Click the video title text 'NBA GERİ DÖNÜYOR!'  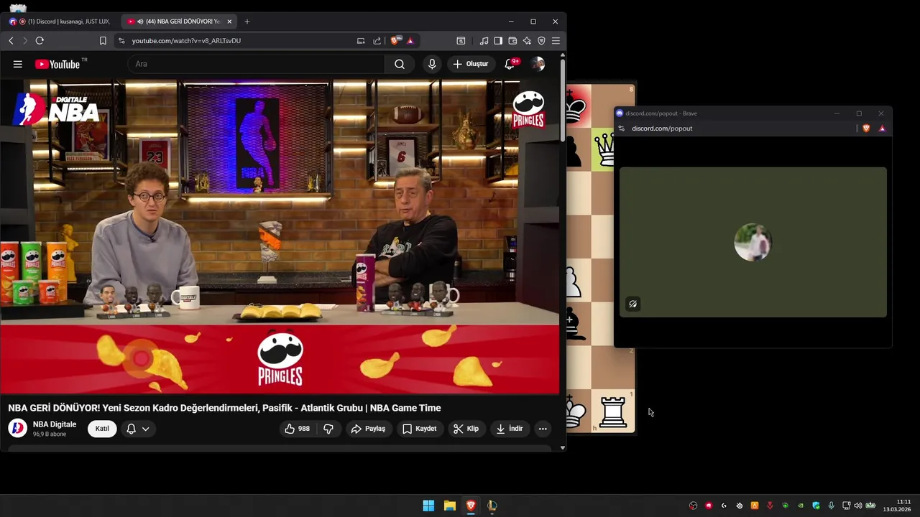(x=54, y=408)
